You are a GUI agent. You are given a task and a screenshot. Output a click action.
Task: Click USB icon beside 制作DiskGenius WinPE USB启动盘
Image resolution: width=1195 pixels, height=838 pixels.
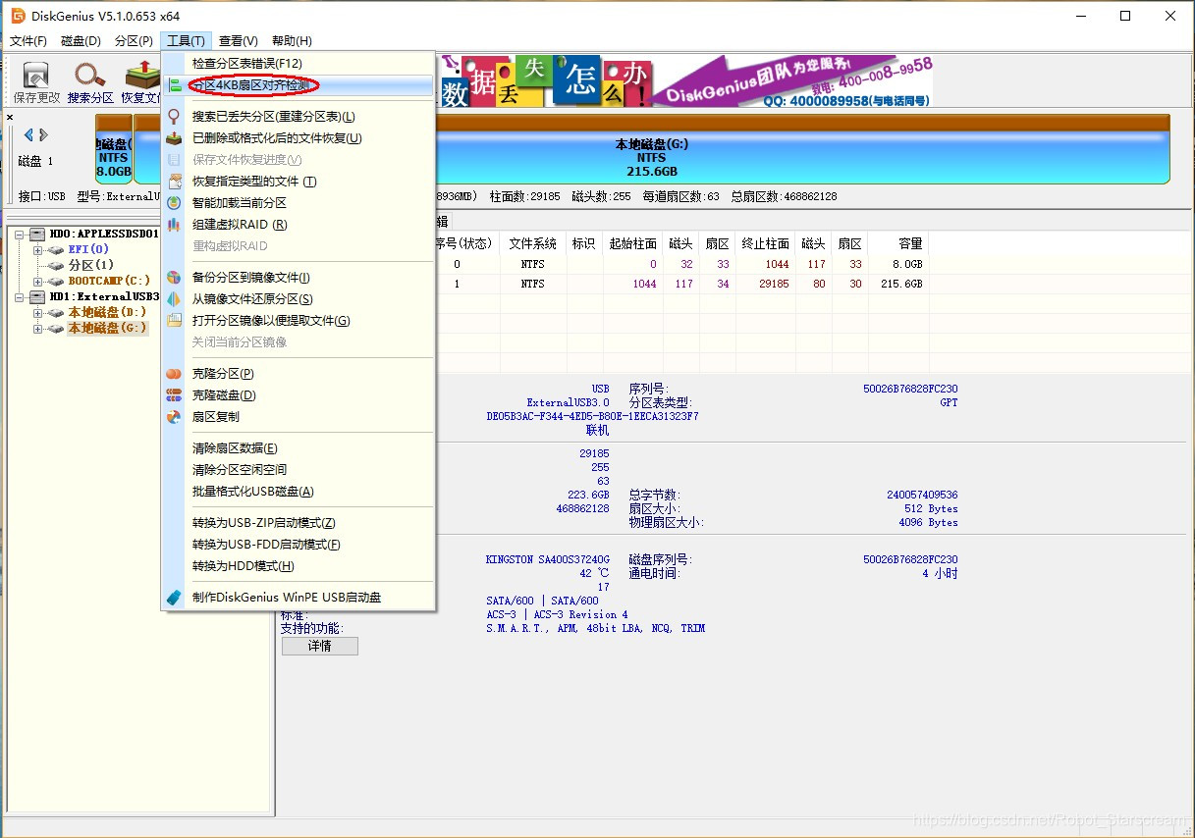(175, 598)
